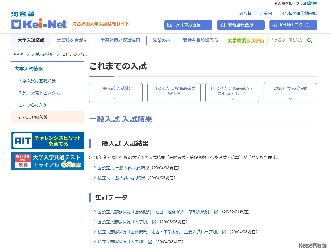Click the ReseMom logo
Viewport: 331px width, 252px height.
pos(312,245)
